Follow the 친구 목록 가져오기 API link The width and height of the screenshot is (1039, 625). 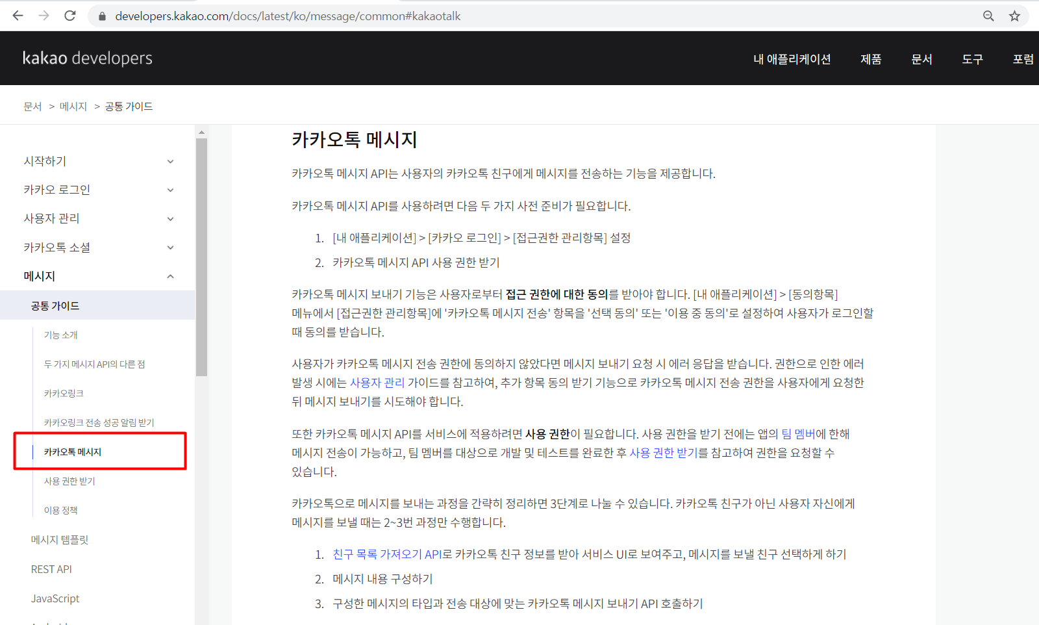point(387,554)
